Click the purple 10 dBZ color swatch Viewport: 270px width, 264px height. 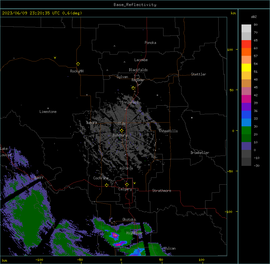246,146
